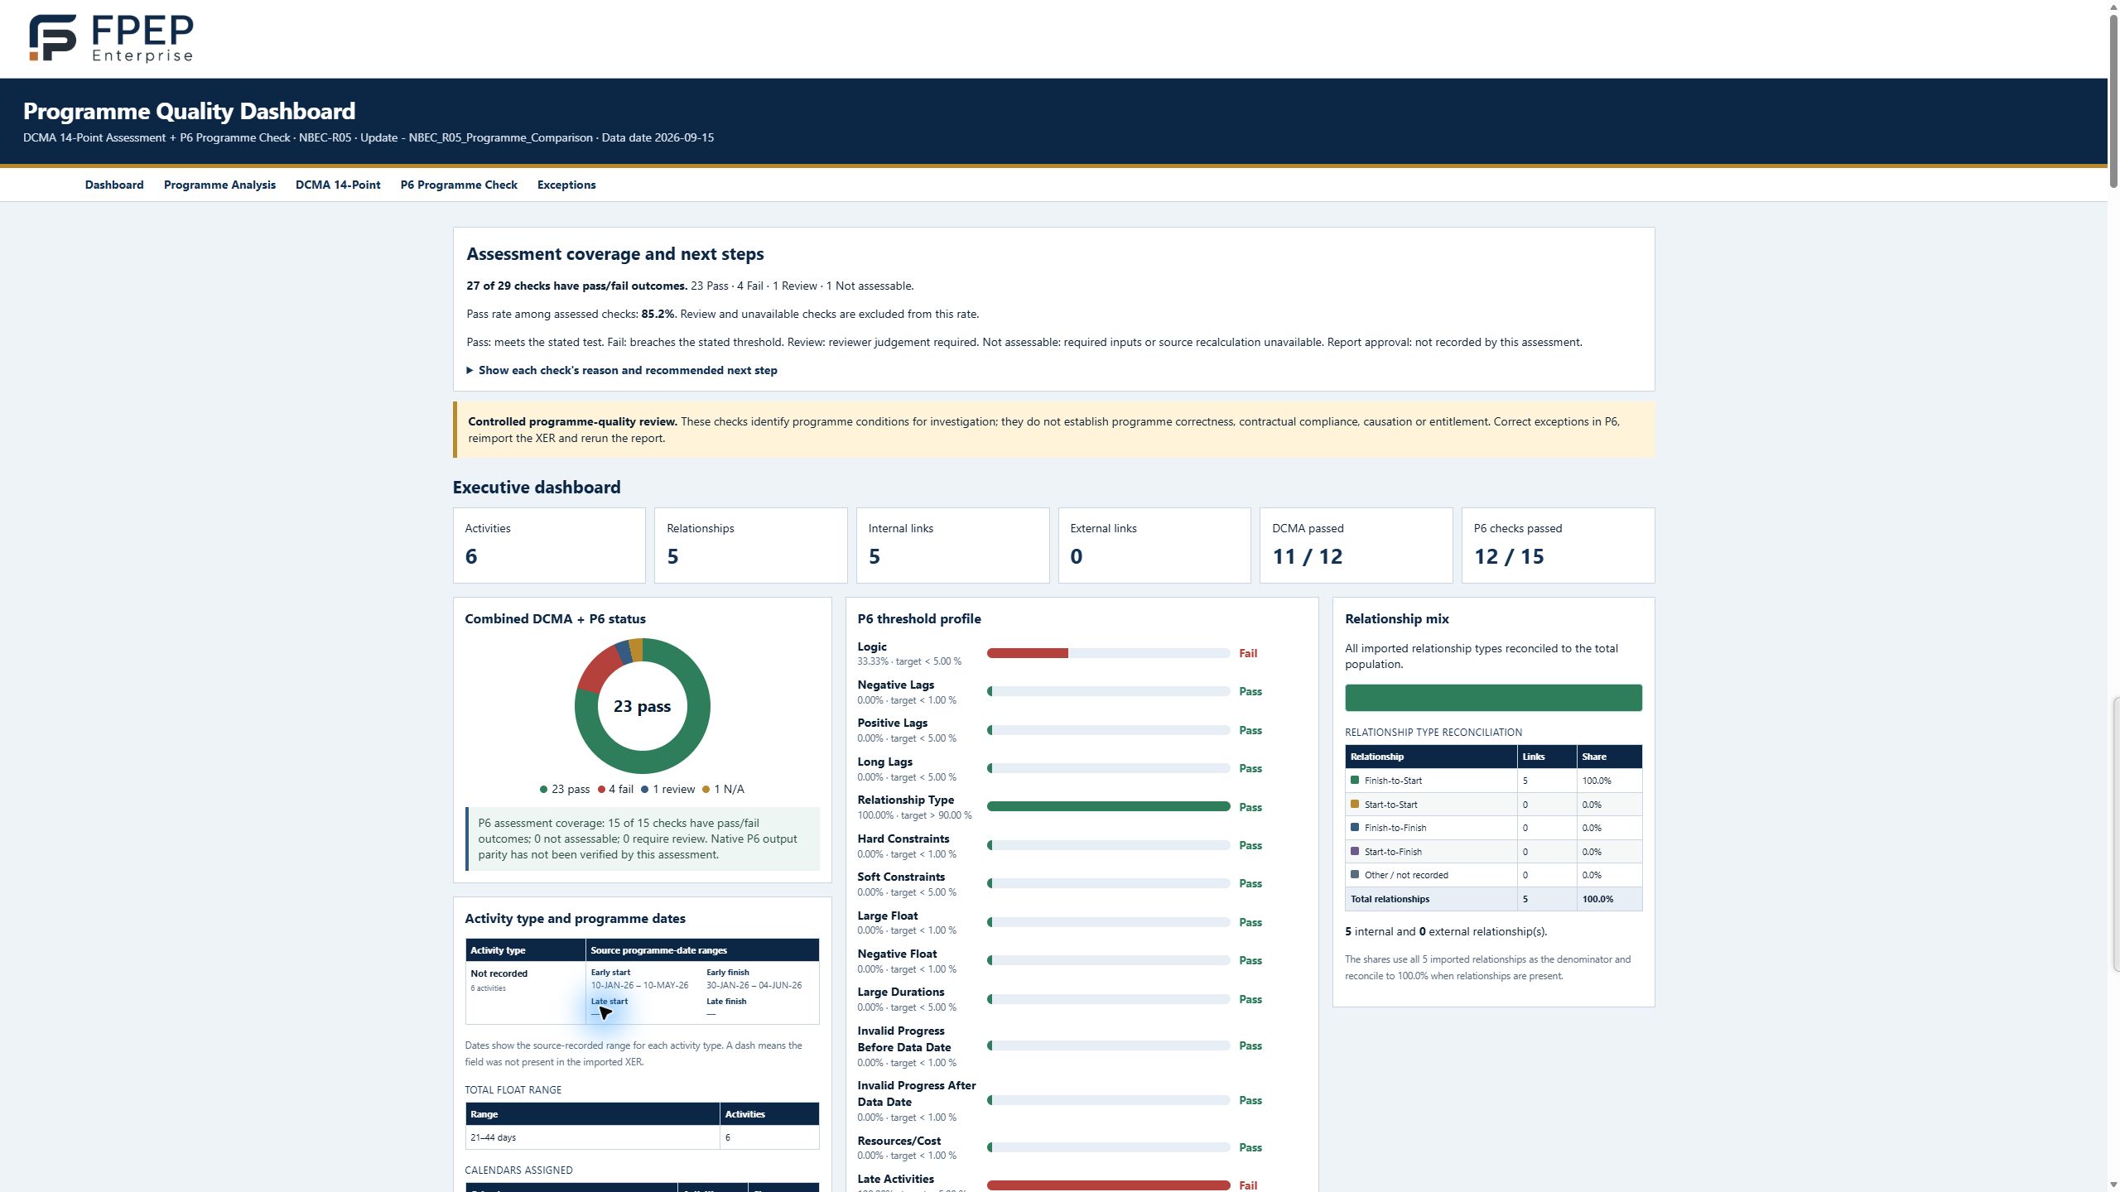Viewport: 2120px width, 1192px height.
Task: Click the 'Share' column header
Action: coord(1609,757)
